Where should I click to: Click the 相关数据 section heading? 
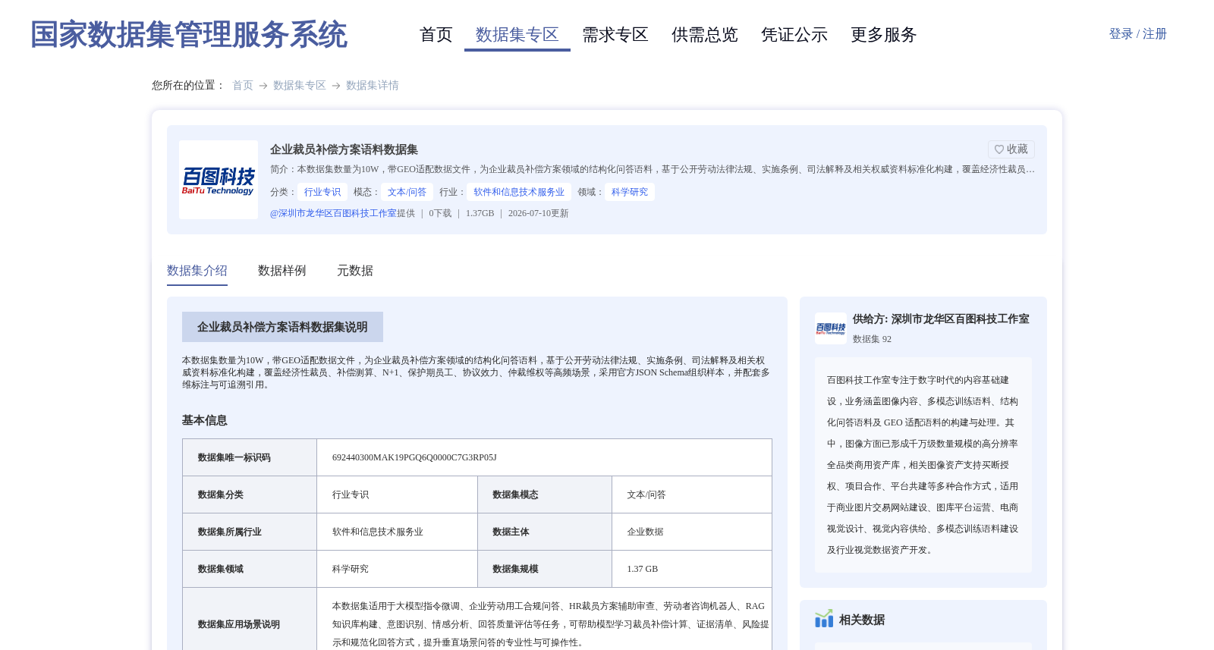(x=862, y=620)
